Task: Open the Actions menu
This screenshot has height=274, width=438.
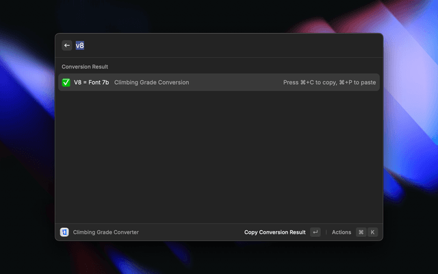Action: 342,232
